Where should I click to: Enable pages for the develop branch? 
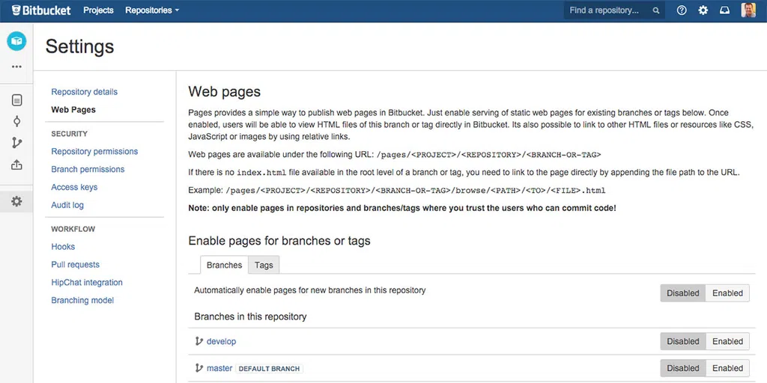[x=727, y=341]
